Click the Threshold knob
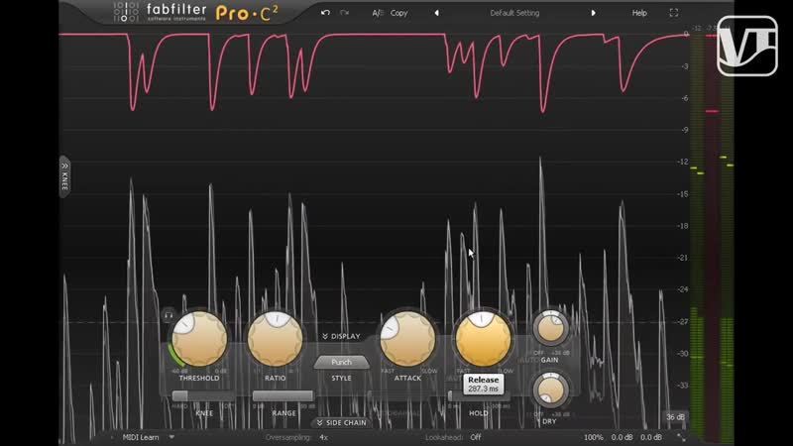The width and height of the screenshot is (793, 446). [x=199, y=338]
